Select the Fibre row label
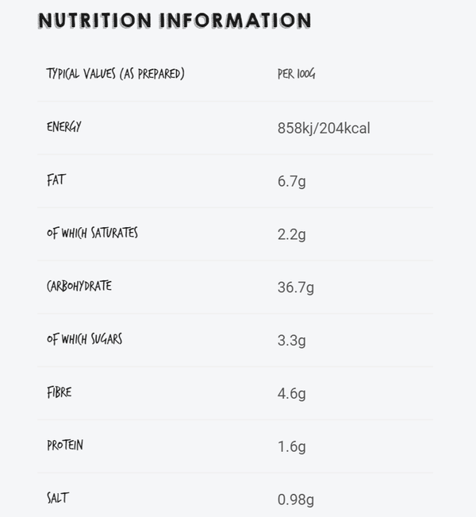 click(x=59, y=392)
